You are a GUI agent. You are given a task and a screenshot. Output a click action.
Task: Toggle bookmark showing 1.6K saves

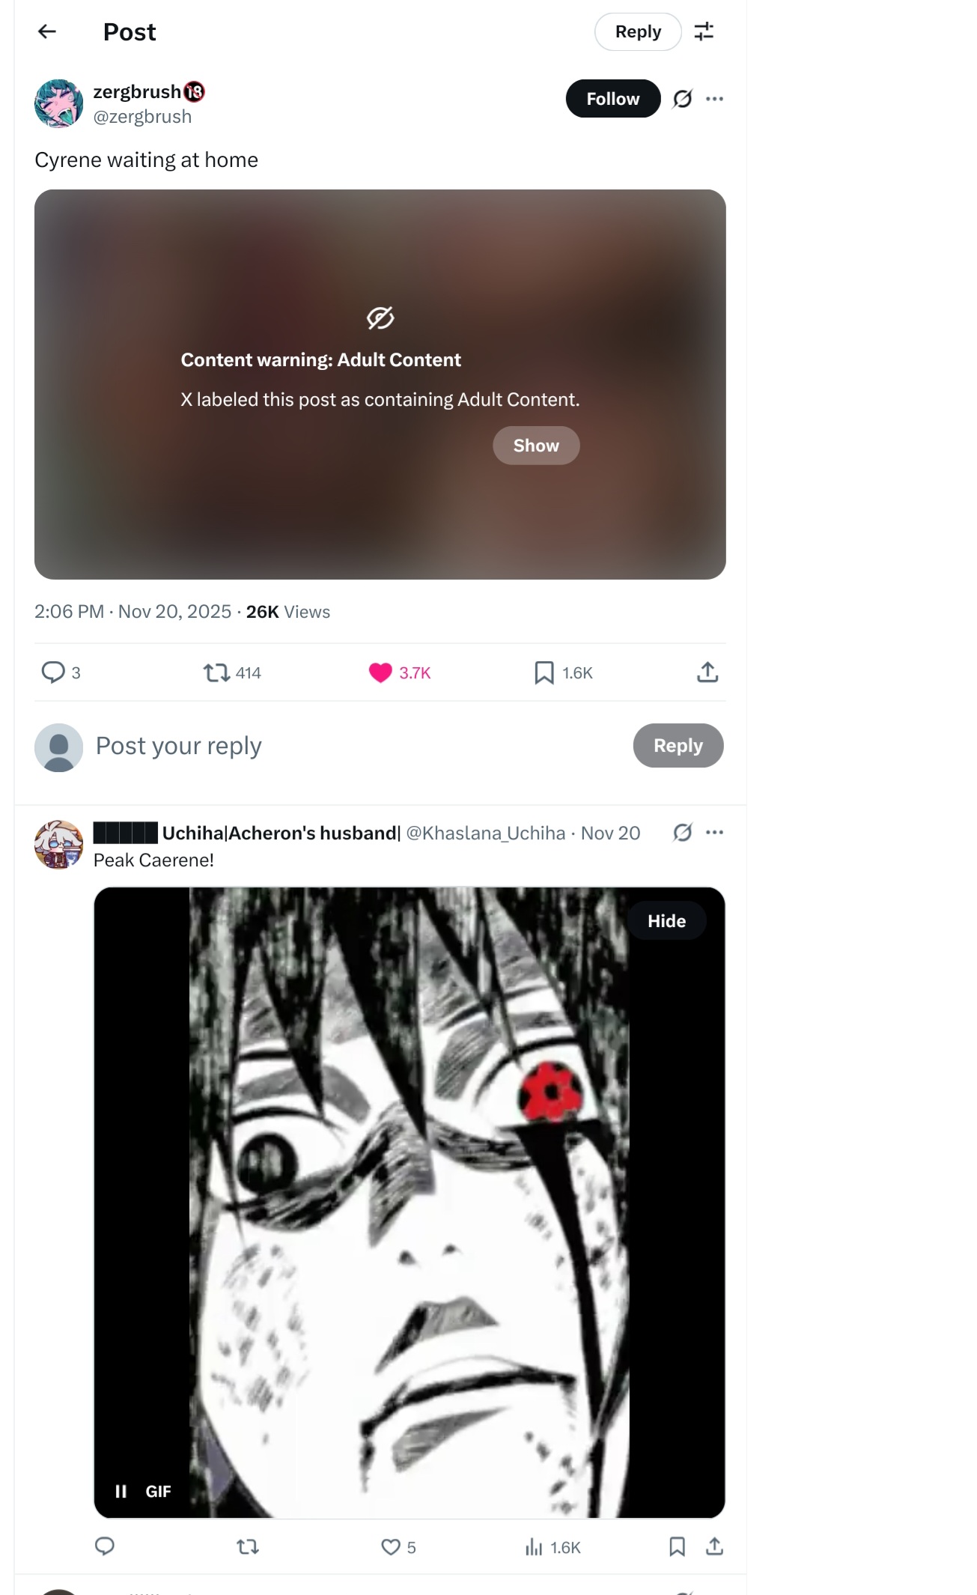[563, 672]
